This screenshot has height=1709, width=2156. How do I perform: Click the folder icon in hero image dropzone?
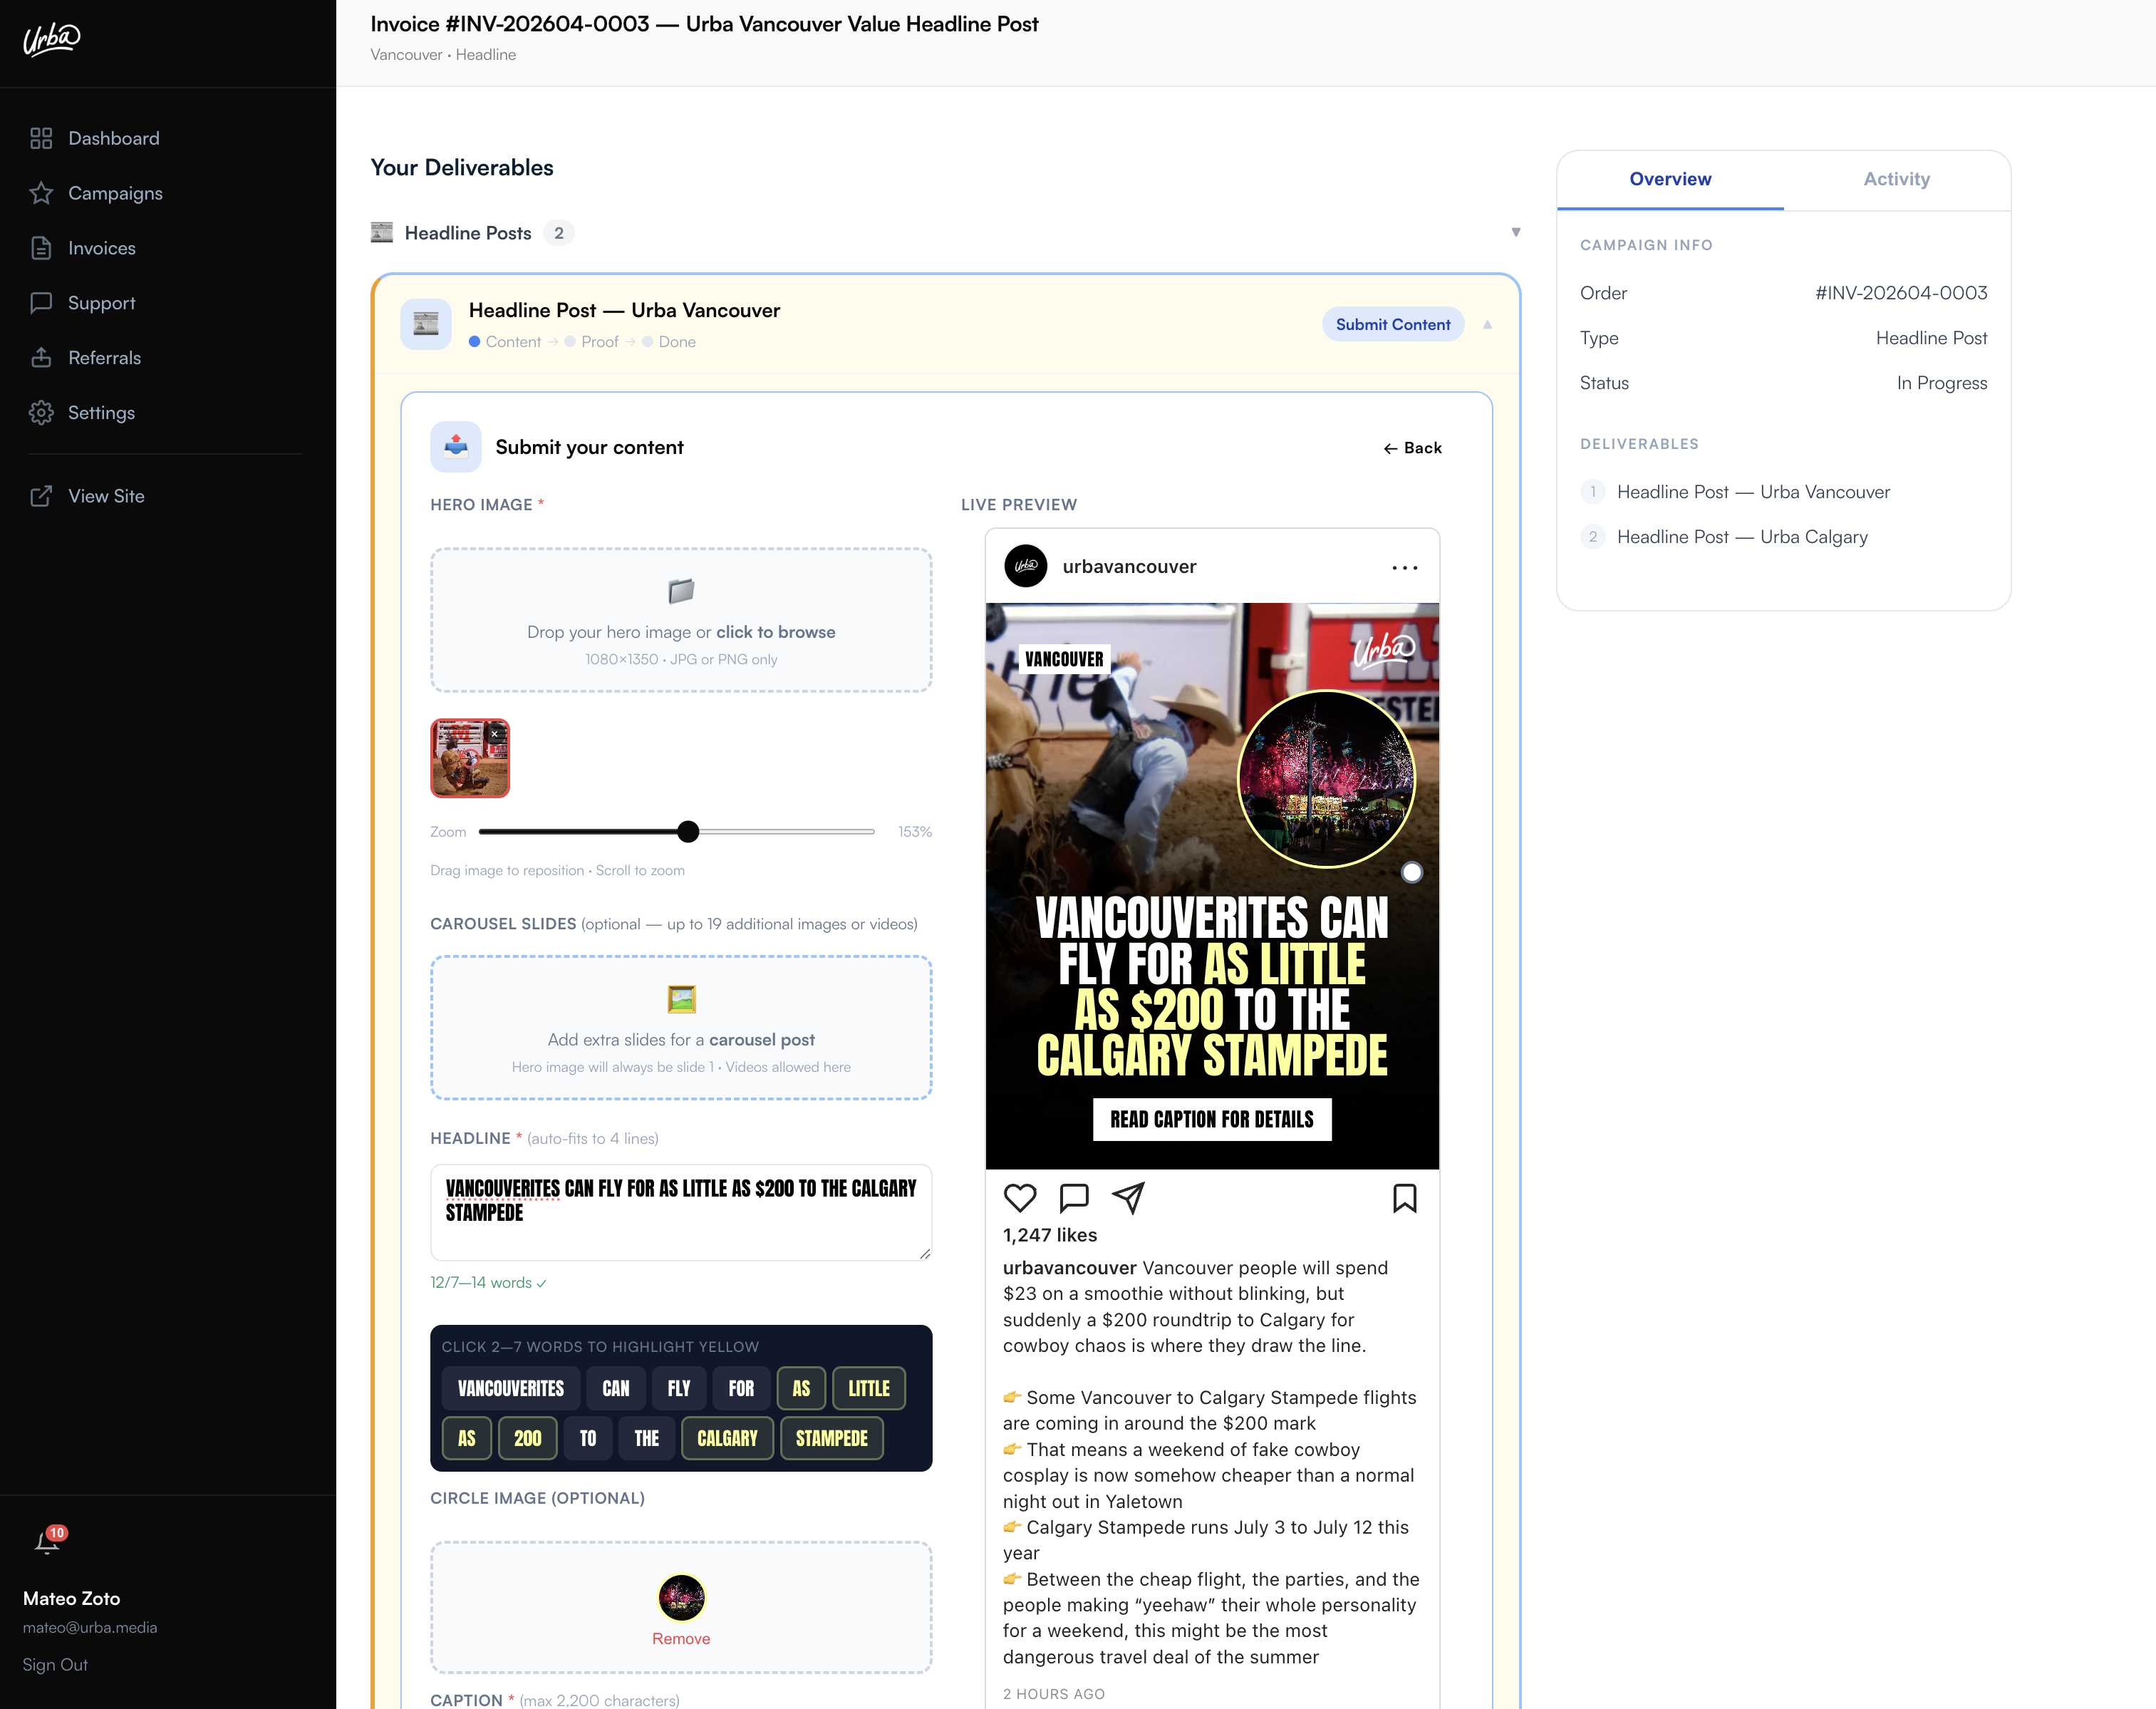[x=681, y=591]
